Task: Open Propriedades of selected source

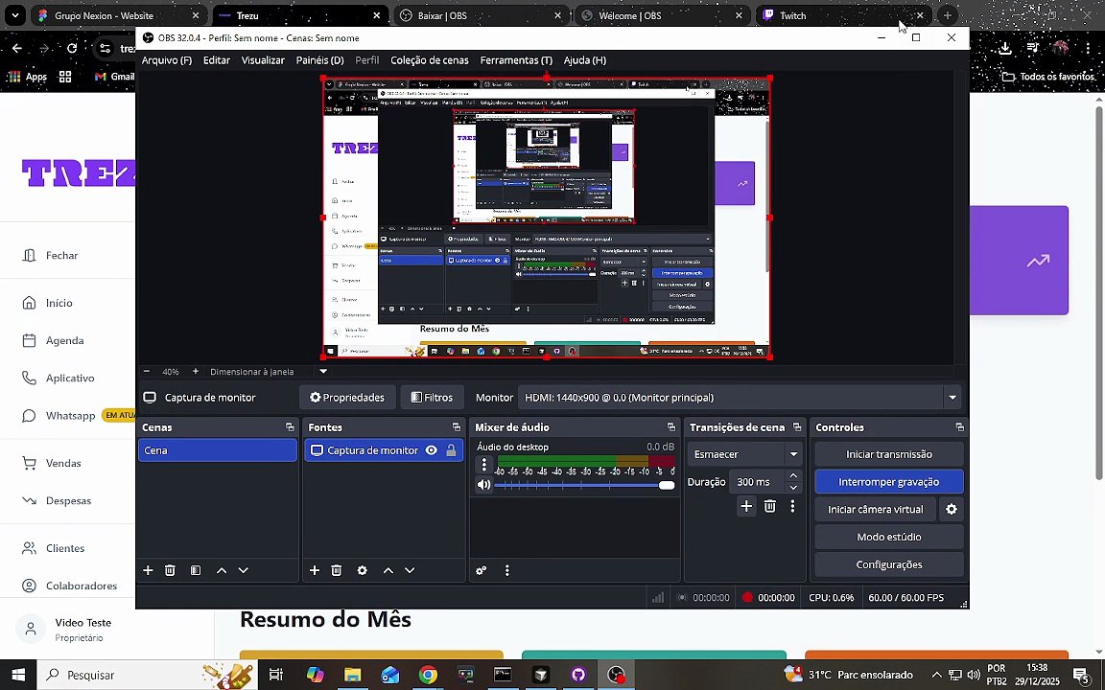Action: [x=346, y=398]
